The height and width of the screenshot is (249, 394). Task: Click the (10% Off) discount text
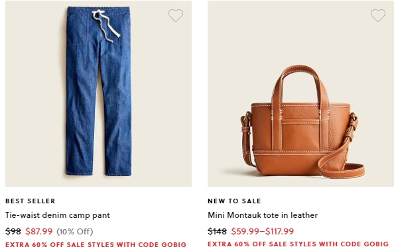[x=75, y=231]
